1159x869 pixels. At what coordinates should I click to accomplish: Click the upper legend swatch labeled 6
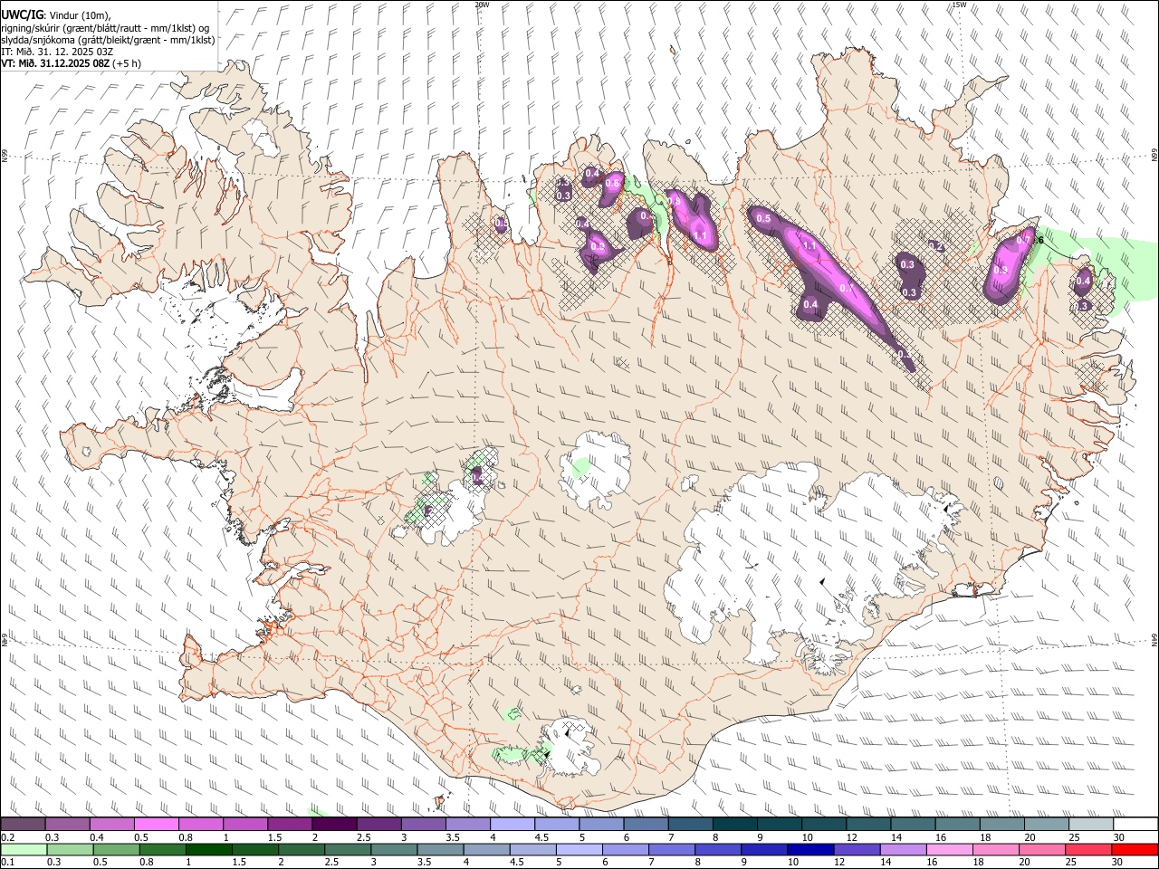pos(646,825)
